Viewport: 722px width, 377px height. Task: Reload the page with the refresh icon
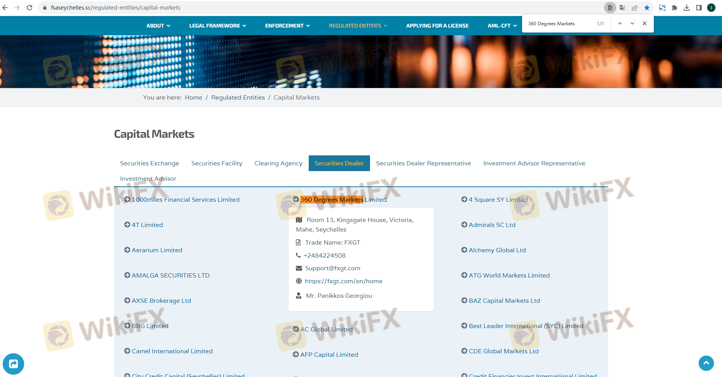29,8
